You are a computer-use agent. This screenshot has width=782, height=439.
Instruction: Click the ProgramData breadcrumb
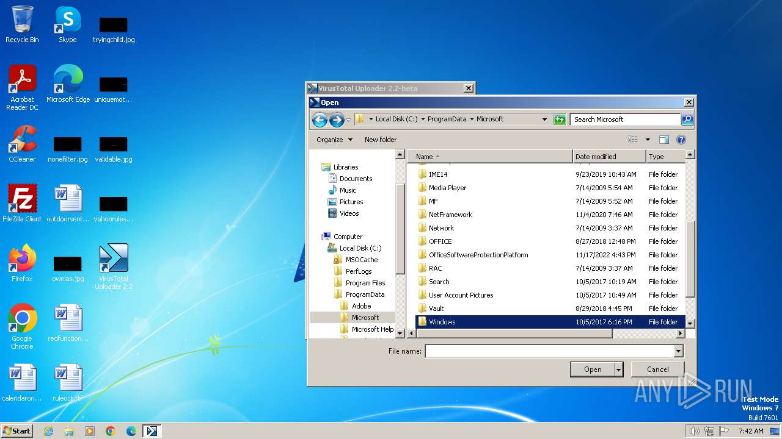click(447, 120)
